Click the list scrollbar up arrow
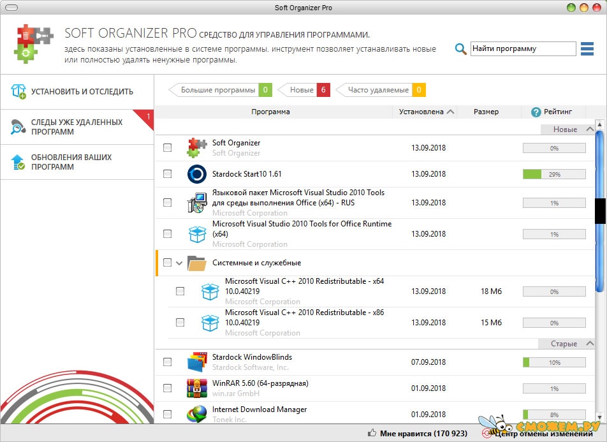This screenshot has width=607, height=442. (x=599, y=125)
